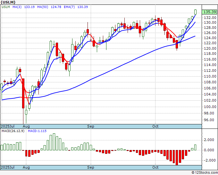Click the MACD:1.115 value label

37,131
